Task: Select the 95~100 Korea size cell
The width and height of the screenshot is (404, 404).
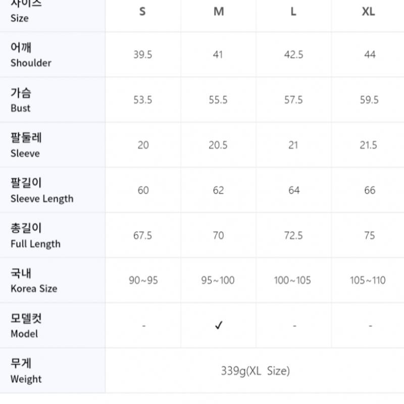Action: click(x=218, y=280)
